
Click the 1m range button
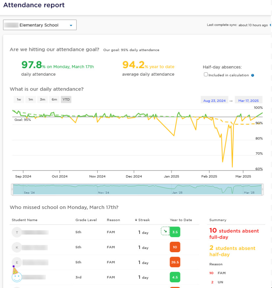point(31,99)
